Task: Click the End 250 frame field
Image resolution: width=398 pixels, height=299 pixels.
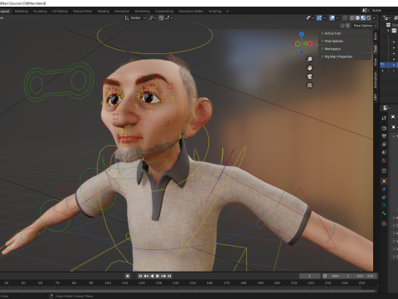Action: pos(365,276)
